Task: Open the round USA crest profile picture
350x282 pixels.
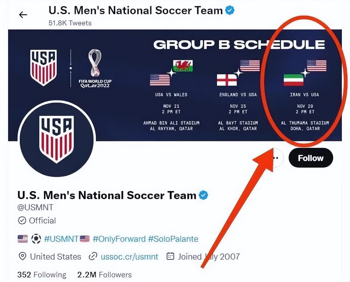Action: [x=57, y=139]
